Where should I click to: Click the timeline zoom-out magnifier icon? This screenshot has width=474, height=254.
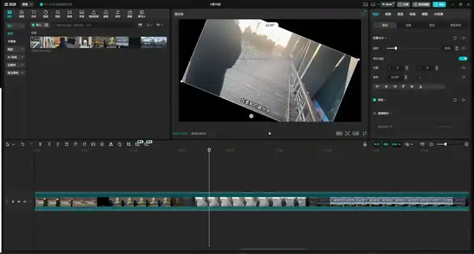point(431,144)
